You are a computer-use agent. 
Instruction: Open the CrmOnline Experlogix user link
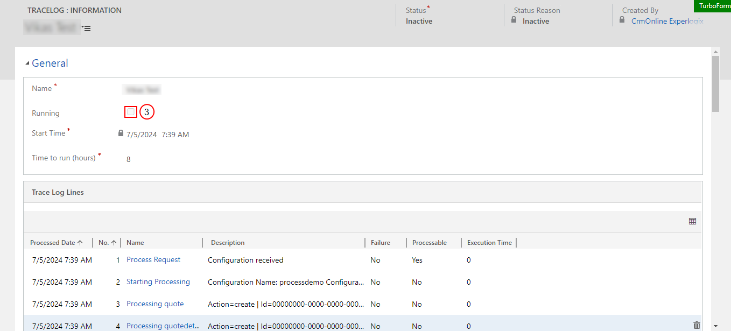point(667,21)
